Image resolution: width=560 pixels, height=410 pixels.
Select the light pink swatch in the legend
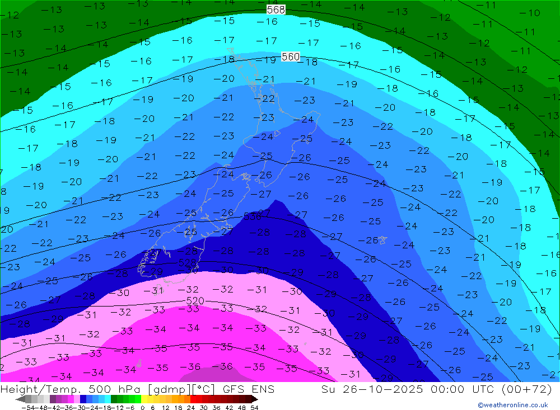tap(77, 399)
